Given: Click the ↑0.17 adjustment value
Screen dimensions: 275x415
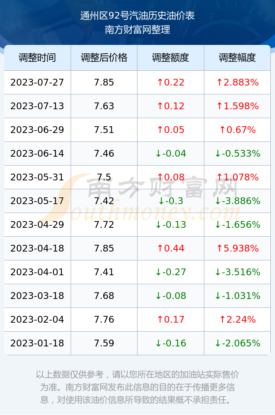Looking at the screenshot, I should click(170, 319).
